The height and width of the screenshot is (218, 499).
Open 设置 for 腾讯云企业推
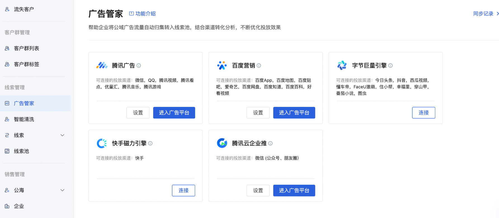258,191
